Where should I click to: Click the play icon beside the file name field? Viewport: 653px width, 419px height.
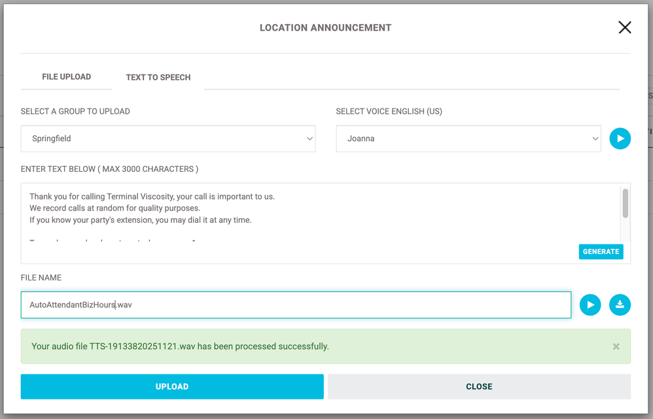pyautogui.click(x=590, y=305)
